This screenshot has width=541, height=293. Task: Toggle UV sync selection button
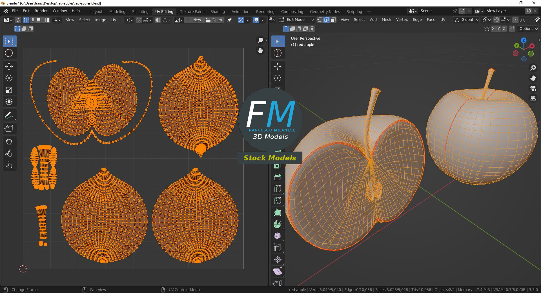pyautogui.click(x=18, y=20)
